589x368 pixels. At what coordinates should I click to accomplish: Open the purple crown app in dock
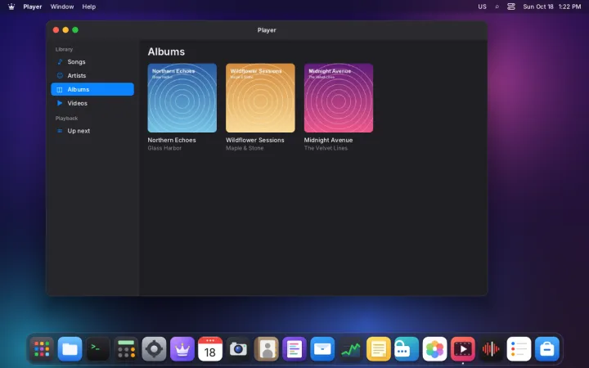(x=182, y=349)
